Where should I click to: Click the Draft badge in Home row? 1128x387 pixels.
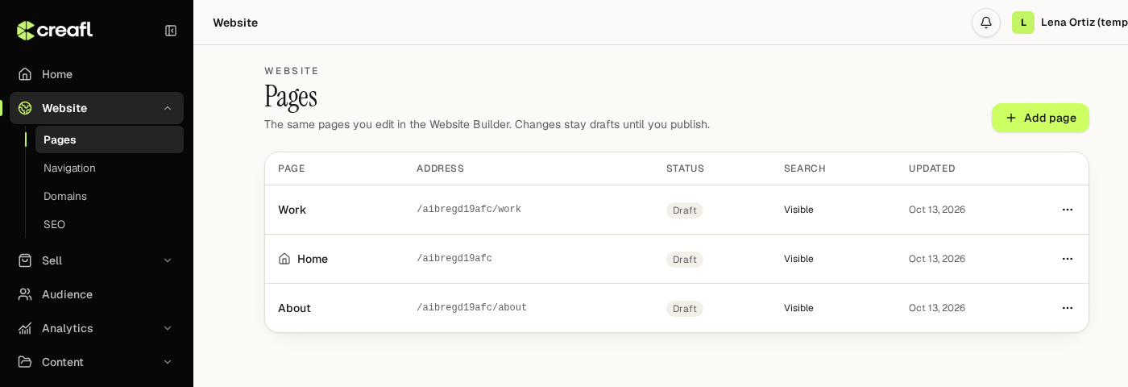[x=685, y=260]
